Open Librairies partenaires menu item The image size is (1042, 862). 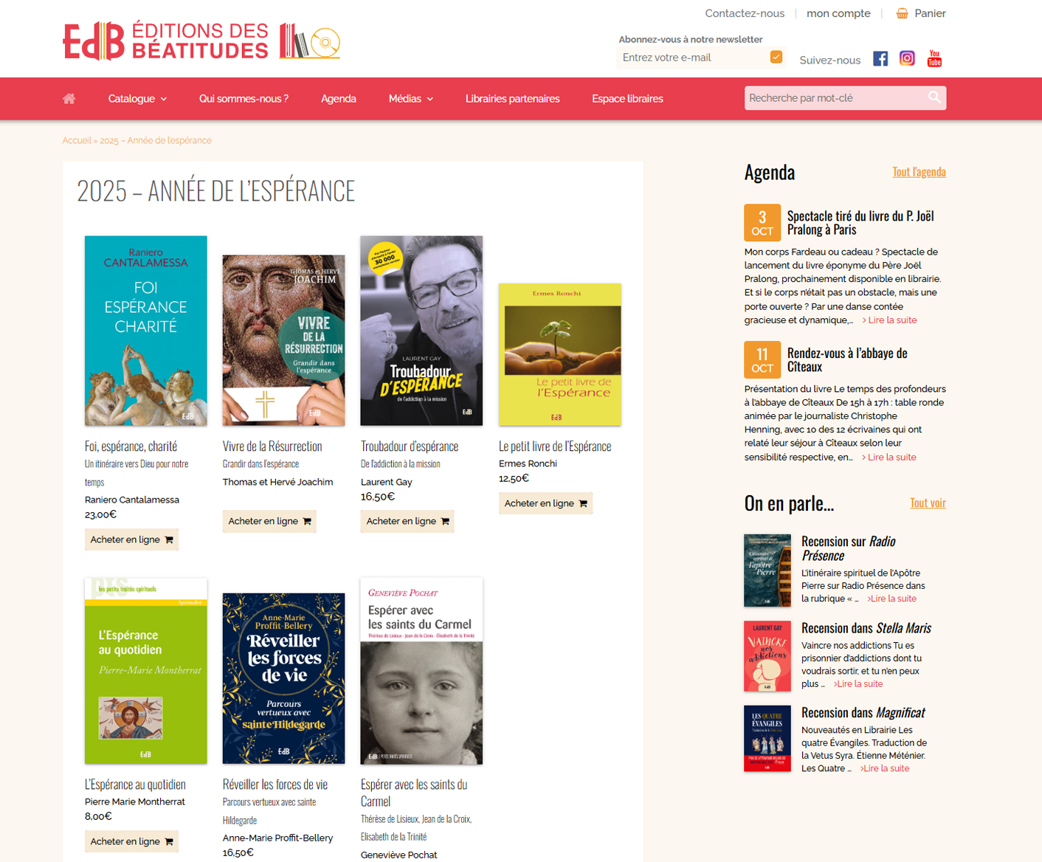[x=512, y=99]
